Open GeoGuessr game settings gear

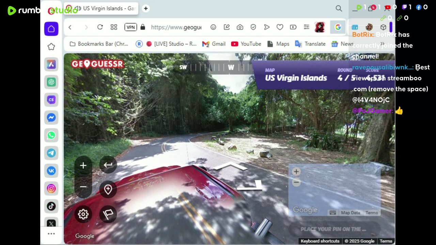pyautogui.click(x=83, y=214)
